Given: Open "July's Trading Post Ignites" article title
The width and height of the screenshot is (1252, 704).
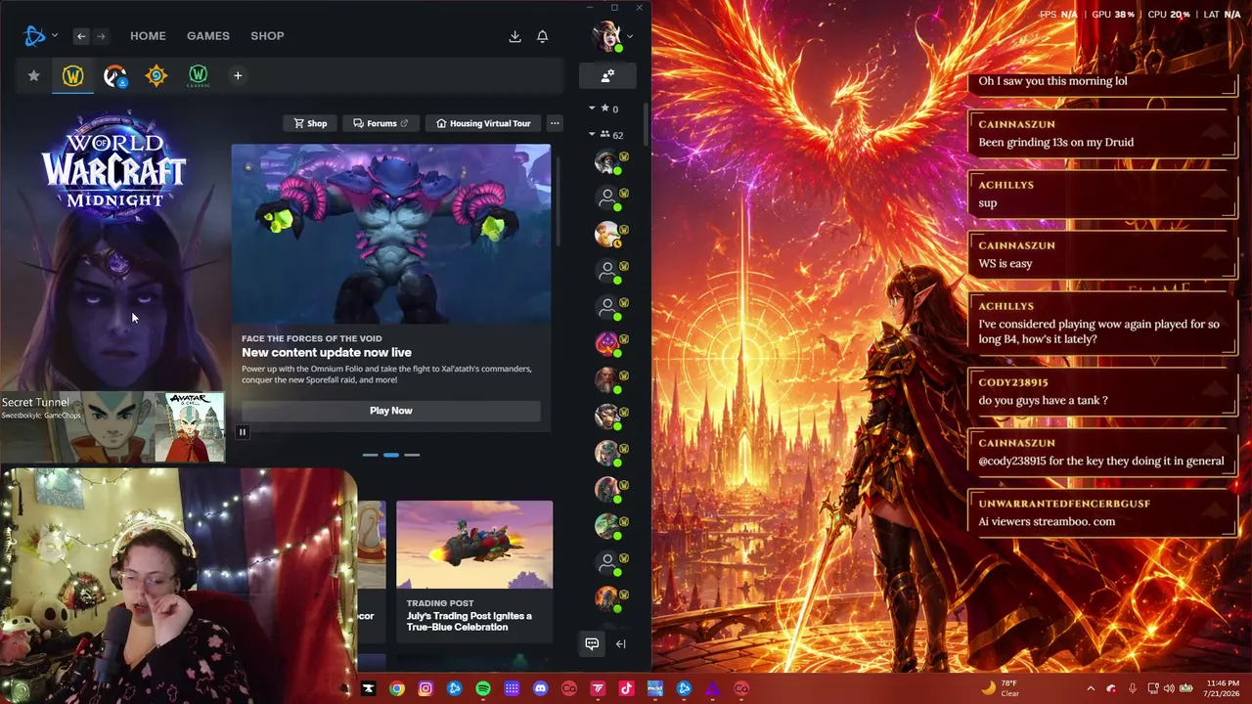Looking at the screenshot, I should pyautogui.click(x=469, y=622).
